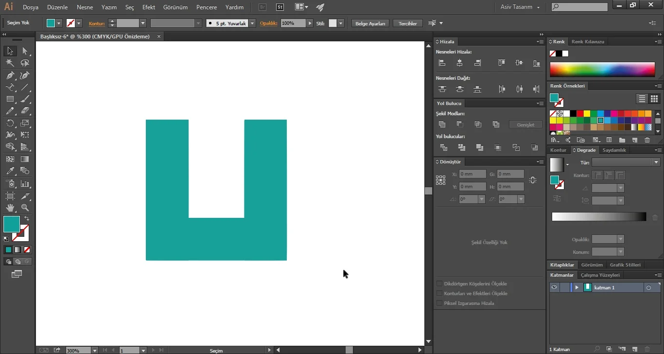Select the Direct Selection tool
Viewport: 664px width, 354px height.
(x=25, y=51)
